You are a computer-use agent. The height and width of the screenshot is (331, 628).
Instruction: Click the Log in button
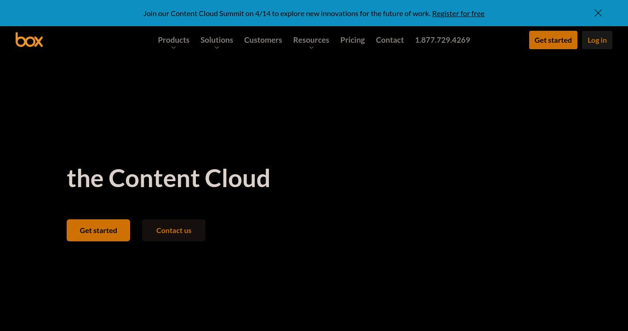pyautogui.click(x=597, y=40)
